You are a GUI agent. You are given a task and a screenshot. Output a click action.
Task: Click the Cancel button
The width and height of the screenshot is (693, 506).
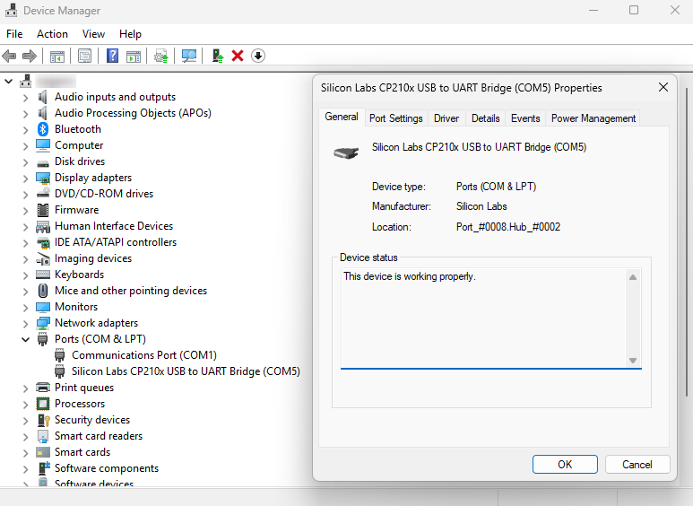click(x=637, y=465)
